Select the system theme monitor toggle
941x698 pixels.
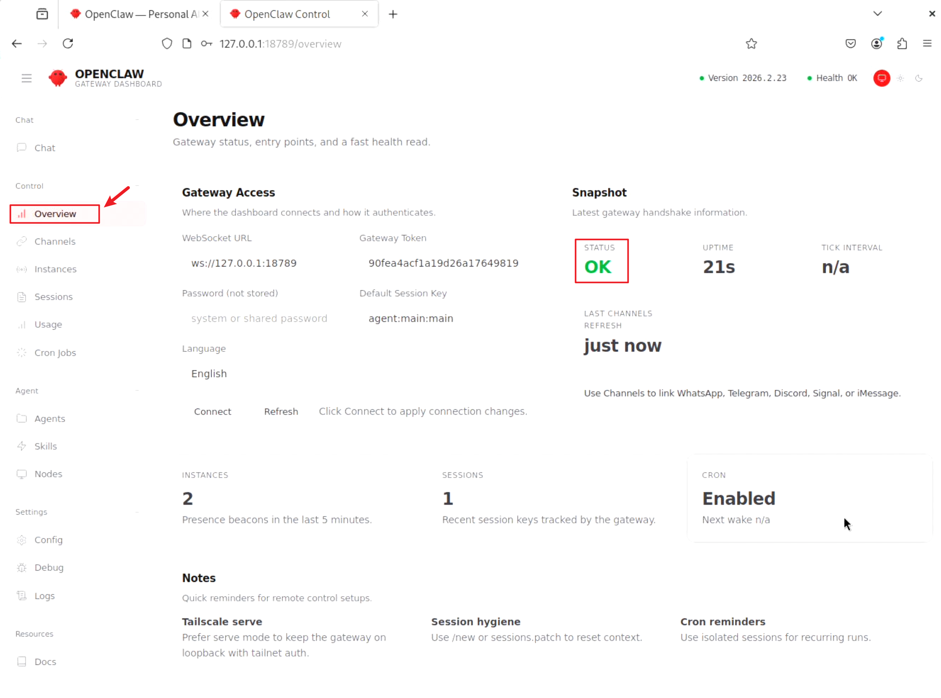point(881,78)
